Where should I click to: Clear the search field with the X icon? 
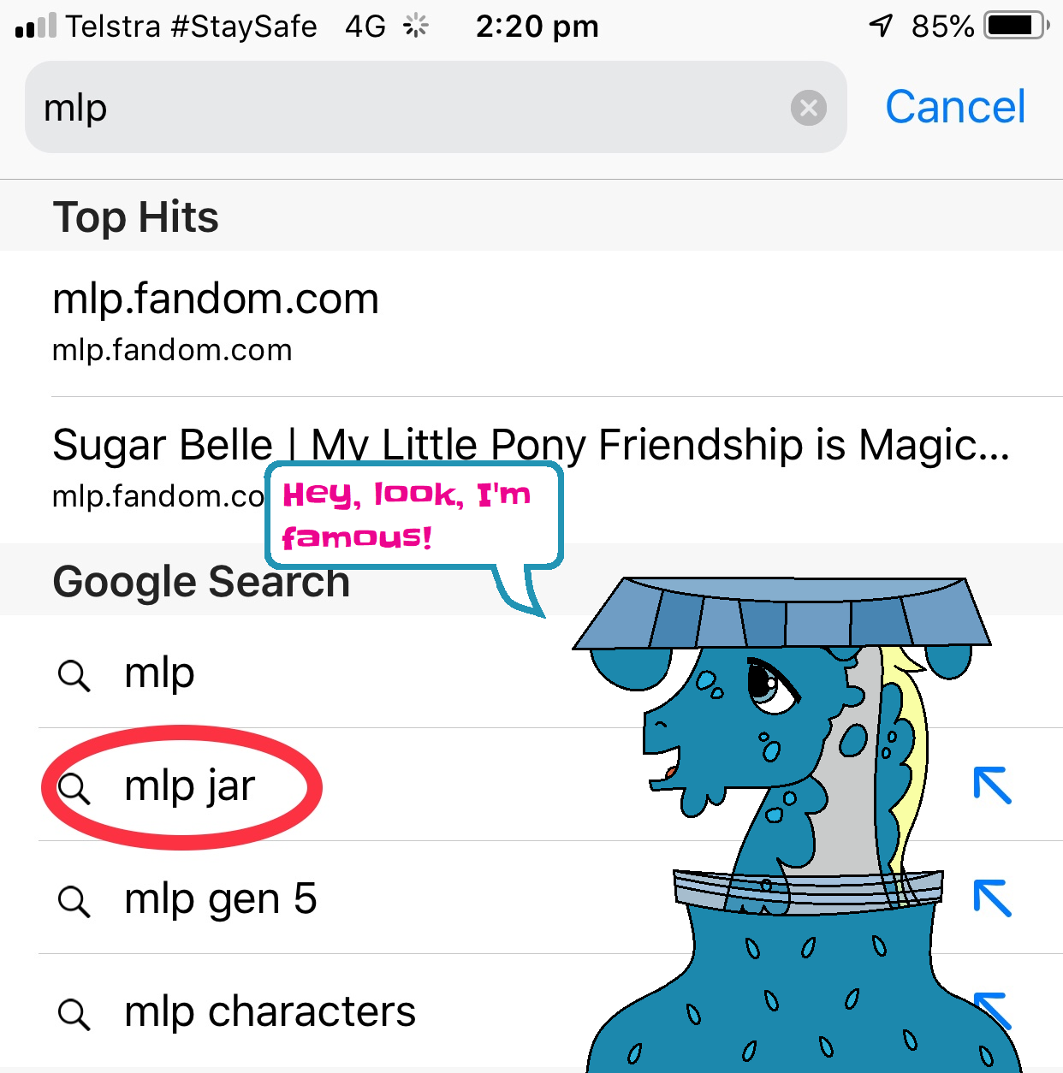pos(808,108)
